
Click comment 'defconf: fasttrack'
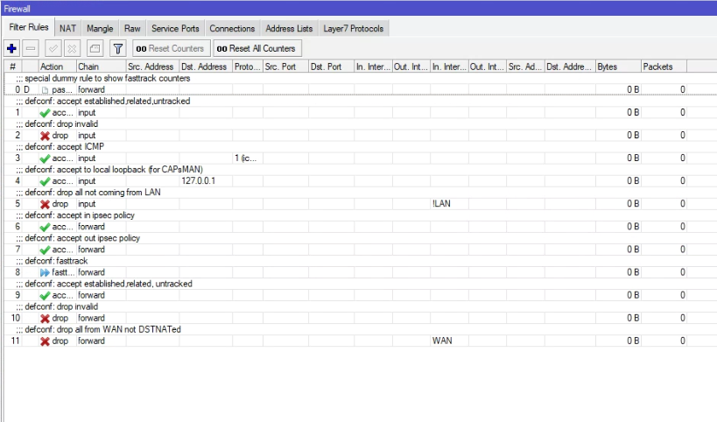click(56, 261)
